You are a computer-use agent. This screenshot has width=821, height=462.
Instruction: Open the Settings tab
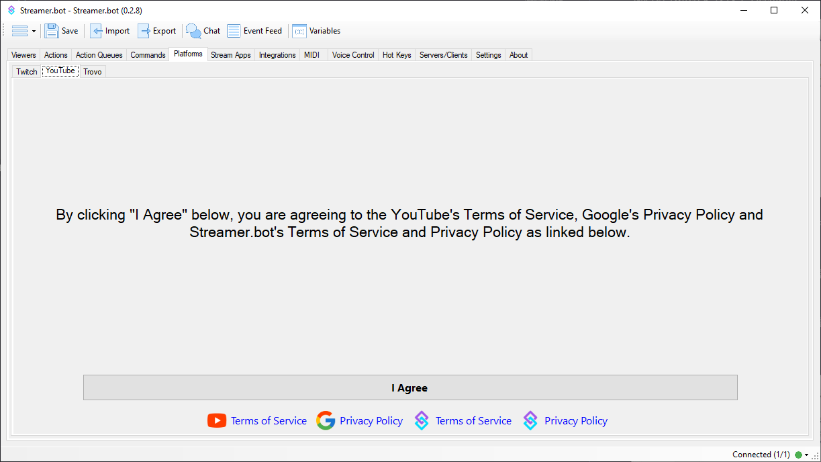tap(488, 55)
